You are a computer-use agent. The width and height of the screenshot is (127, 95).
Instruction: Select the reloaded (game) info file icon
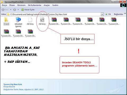pyautogui.click(x=18, y=20)
